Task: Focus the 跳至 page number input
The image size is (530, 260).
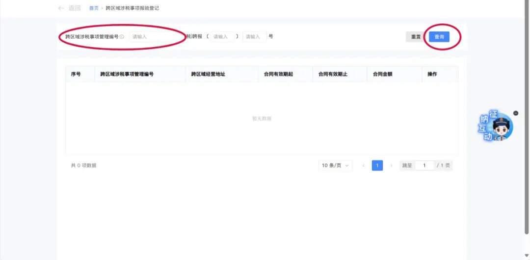Action: point(424,165)
